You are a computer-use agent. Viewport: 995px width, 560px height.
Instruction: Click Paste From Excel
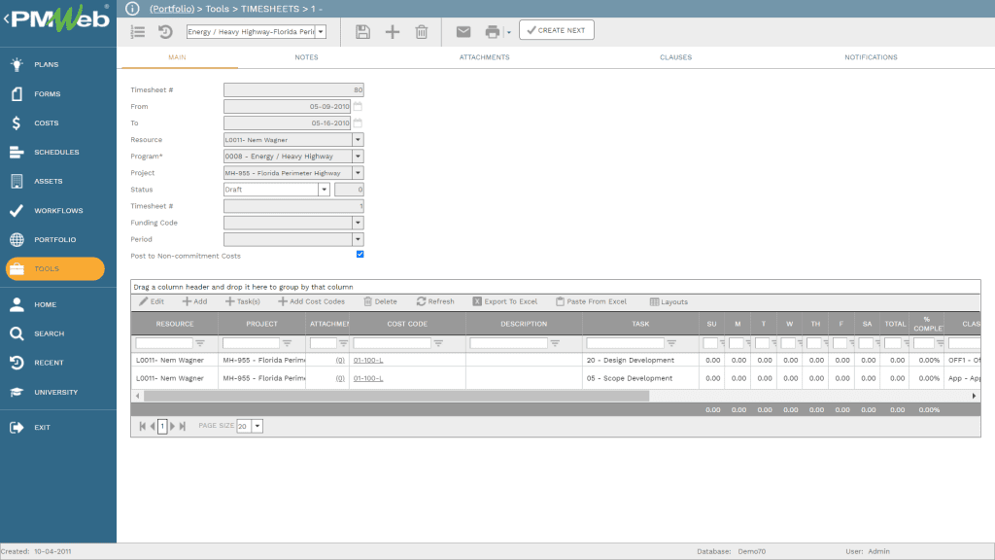(x=591, y=301)
